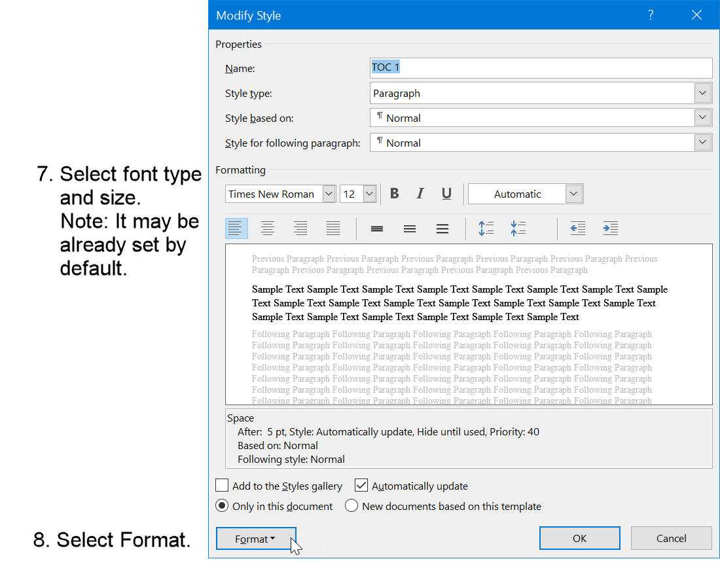
Task: Select right paragraph alignment
Action: click(300, 228)
